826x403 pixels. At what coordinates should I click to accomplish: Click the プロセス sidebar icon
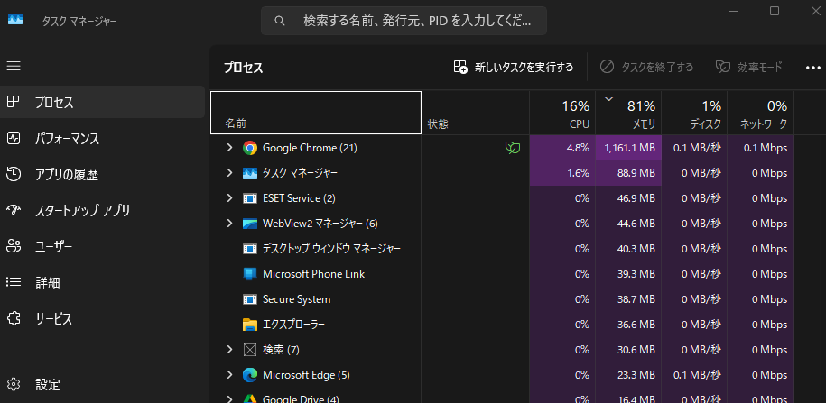pos(14,102)
